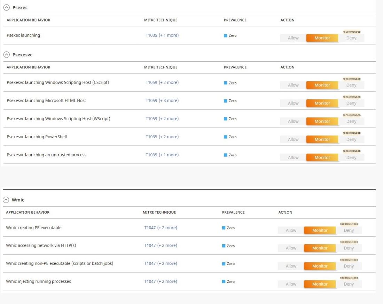
Task: Open T1035 link for untrusted process row
Action: (x=151, y=155)
